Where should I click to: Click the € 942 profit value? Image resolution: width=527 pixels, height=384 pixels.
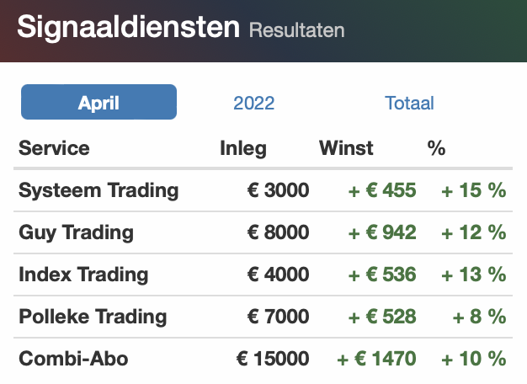[382, 232]
